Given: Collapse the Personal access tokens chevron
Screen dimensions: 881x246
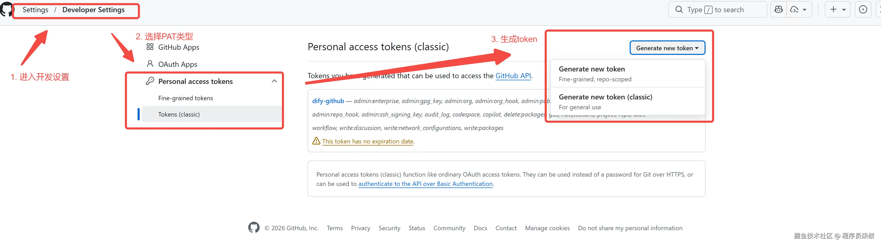Looking at the screenshot, I should click(x=274, y=81).
